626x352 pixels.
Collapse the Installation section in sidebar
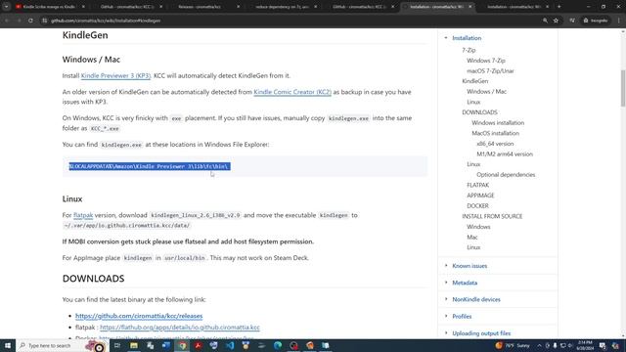tap(446, 38)
